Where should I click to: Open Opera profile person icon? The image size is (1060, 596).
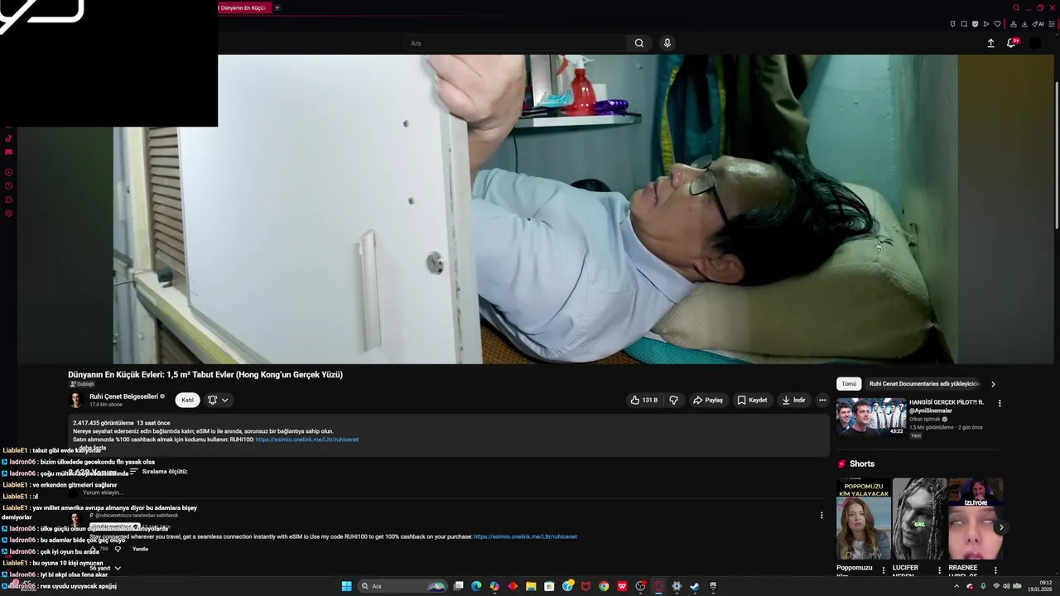click(x=1014, y=24)
